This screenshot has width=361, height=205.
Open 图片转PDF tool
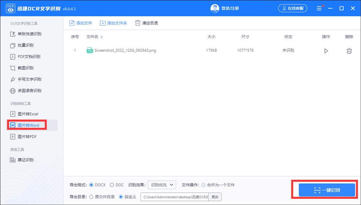(x=23, y=137)
